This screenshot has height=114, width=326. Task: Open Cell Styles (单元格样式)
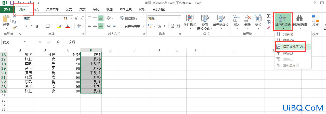(x=221, y=22)
